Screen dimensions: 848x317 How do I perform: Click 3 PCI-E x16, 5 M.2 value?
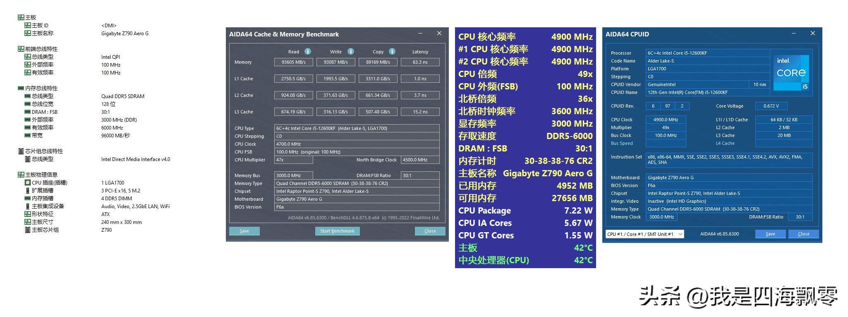[x=121, y=191]
